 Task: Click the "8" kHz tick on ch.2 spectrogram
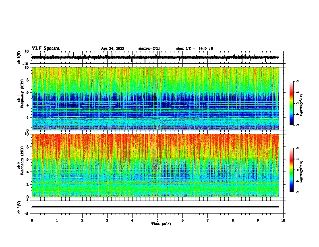[x=28, y=147]
